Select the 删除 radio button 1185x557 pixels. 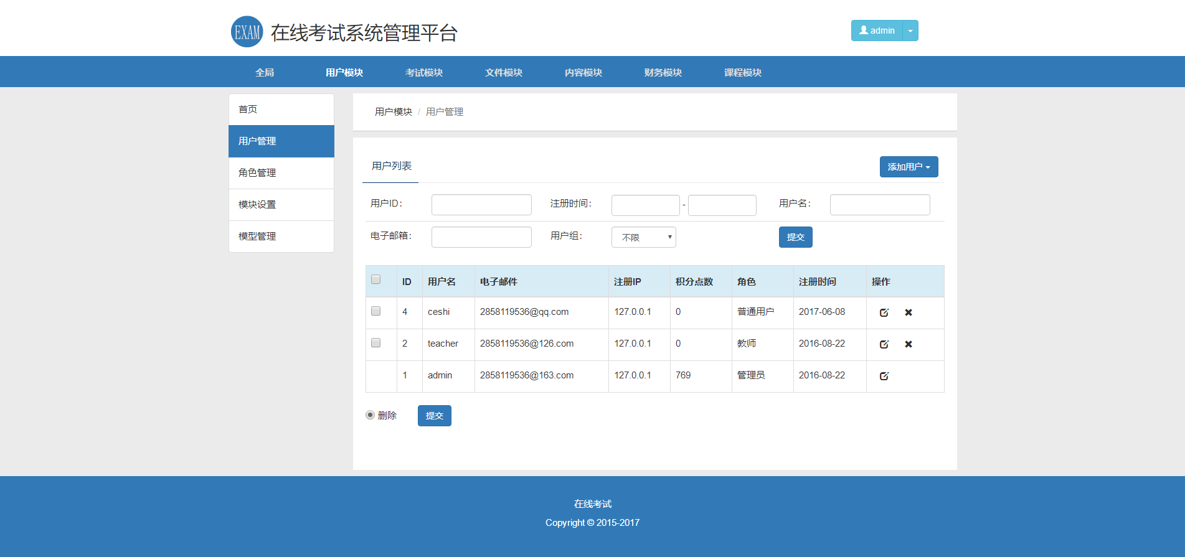click(370, 415)
